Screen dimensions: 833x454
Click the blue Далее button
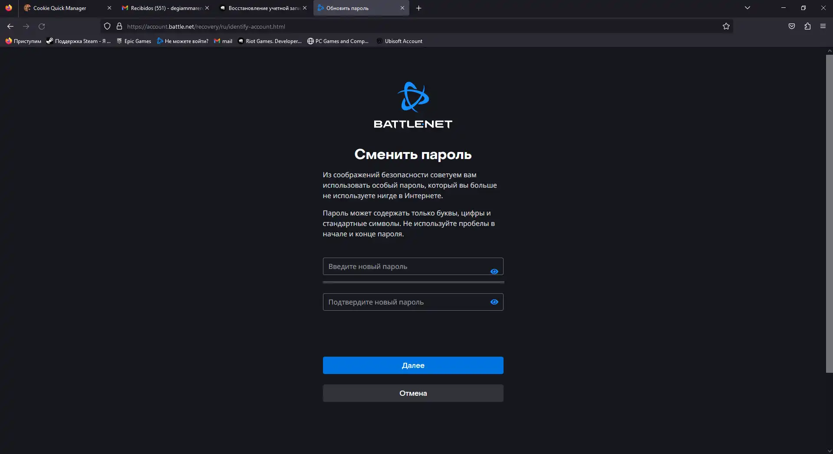coord(413,365)
